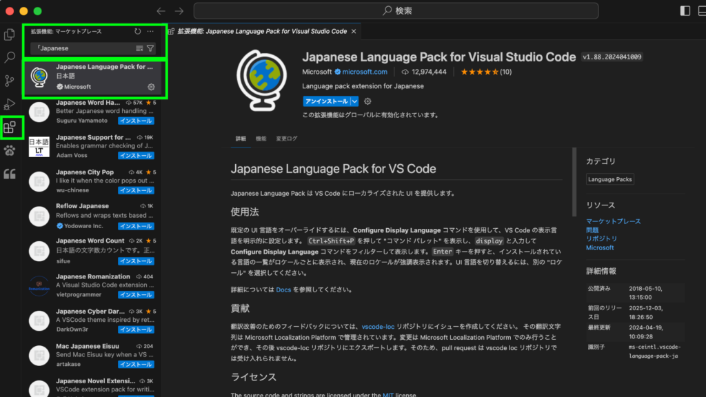Open the Search view in activity bar

coord(10,57)
